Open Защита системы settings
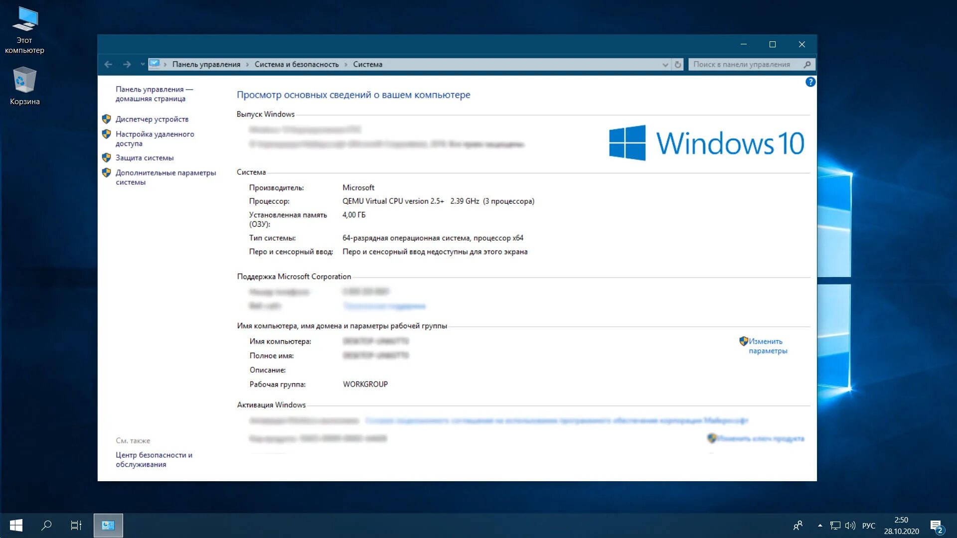Viewport: 957px width, 538px height. click(x=144, y=157)
